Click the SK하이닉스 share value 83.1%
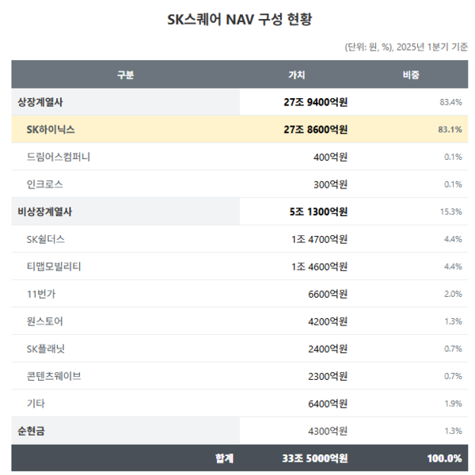The image size is (475, 475). [x=450, y=129]
